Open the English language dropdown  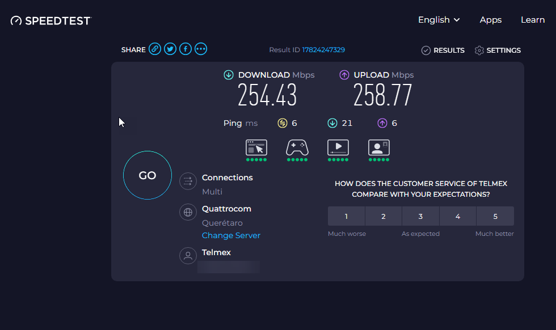(x=439, y=20)
